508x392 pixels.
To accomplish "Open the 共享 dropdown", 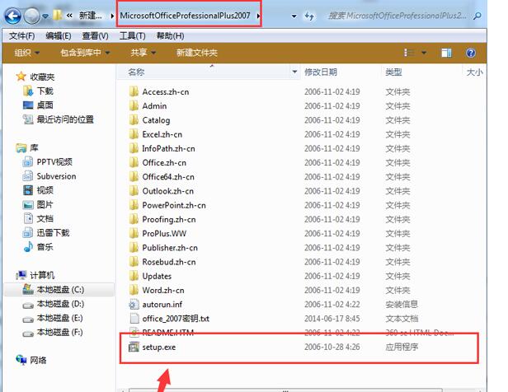I will point(143,53).
